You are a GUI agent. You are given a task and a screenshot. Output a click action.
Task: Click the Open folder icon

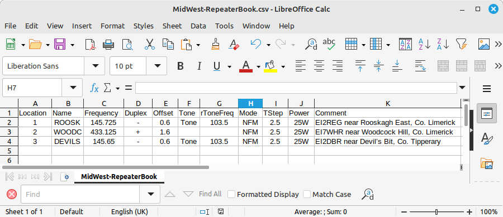click(x=35, y=44)
